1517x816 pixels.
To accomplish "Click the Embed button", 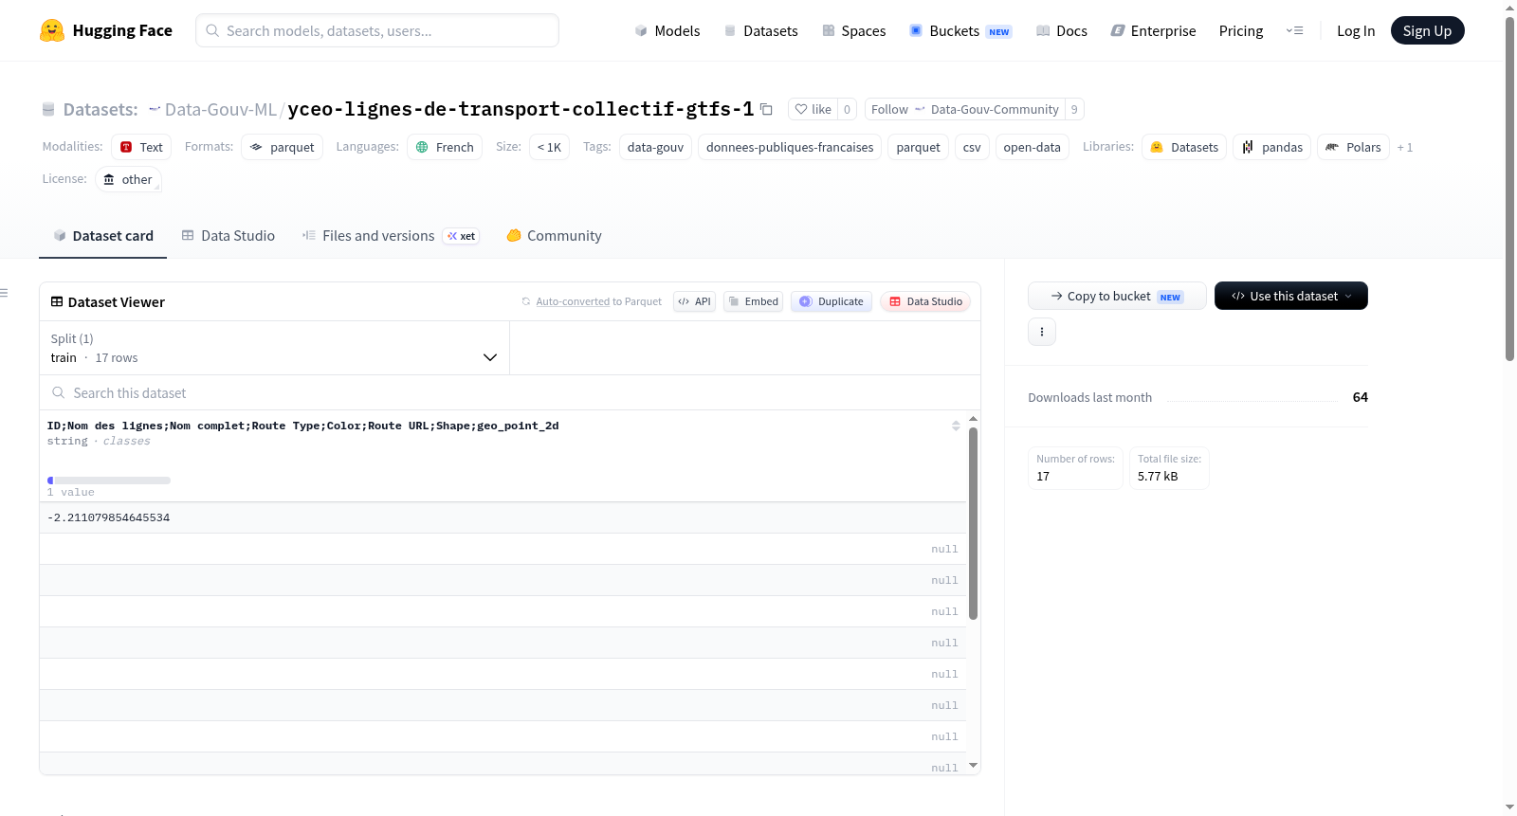I will pos(754,301).
